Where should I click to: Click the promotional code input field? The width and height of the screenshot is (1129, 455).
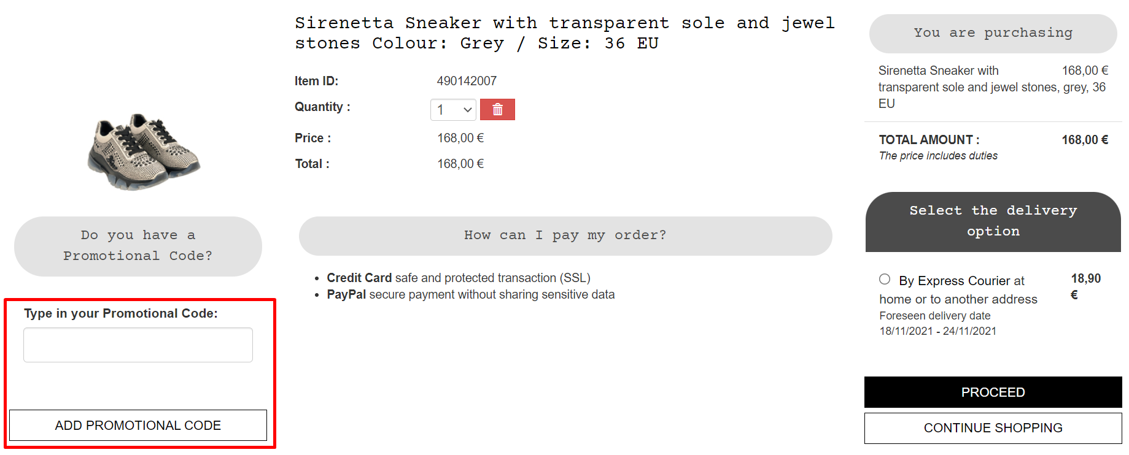click(138, 345)
